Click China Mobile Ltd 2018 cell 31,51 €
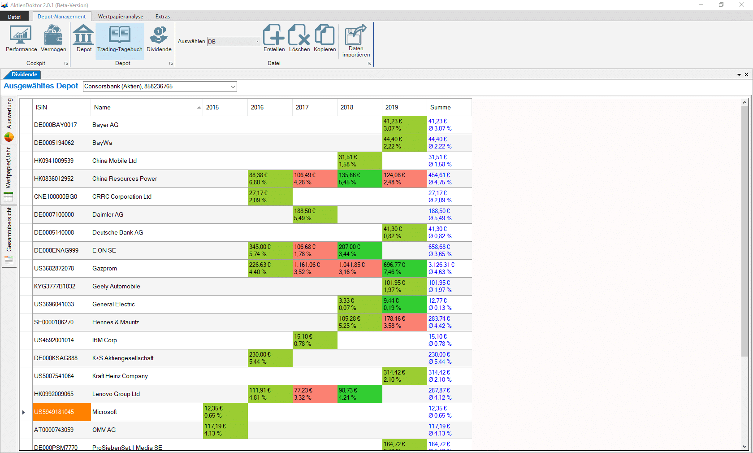The height and width of the screenshot is (453, 753). point(359,161)
